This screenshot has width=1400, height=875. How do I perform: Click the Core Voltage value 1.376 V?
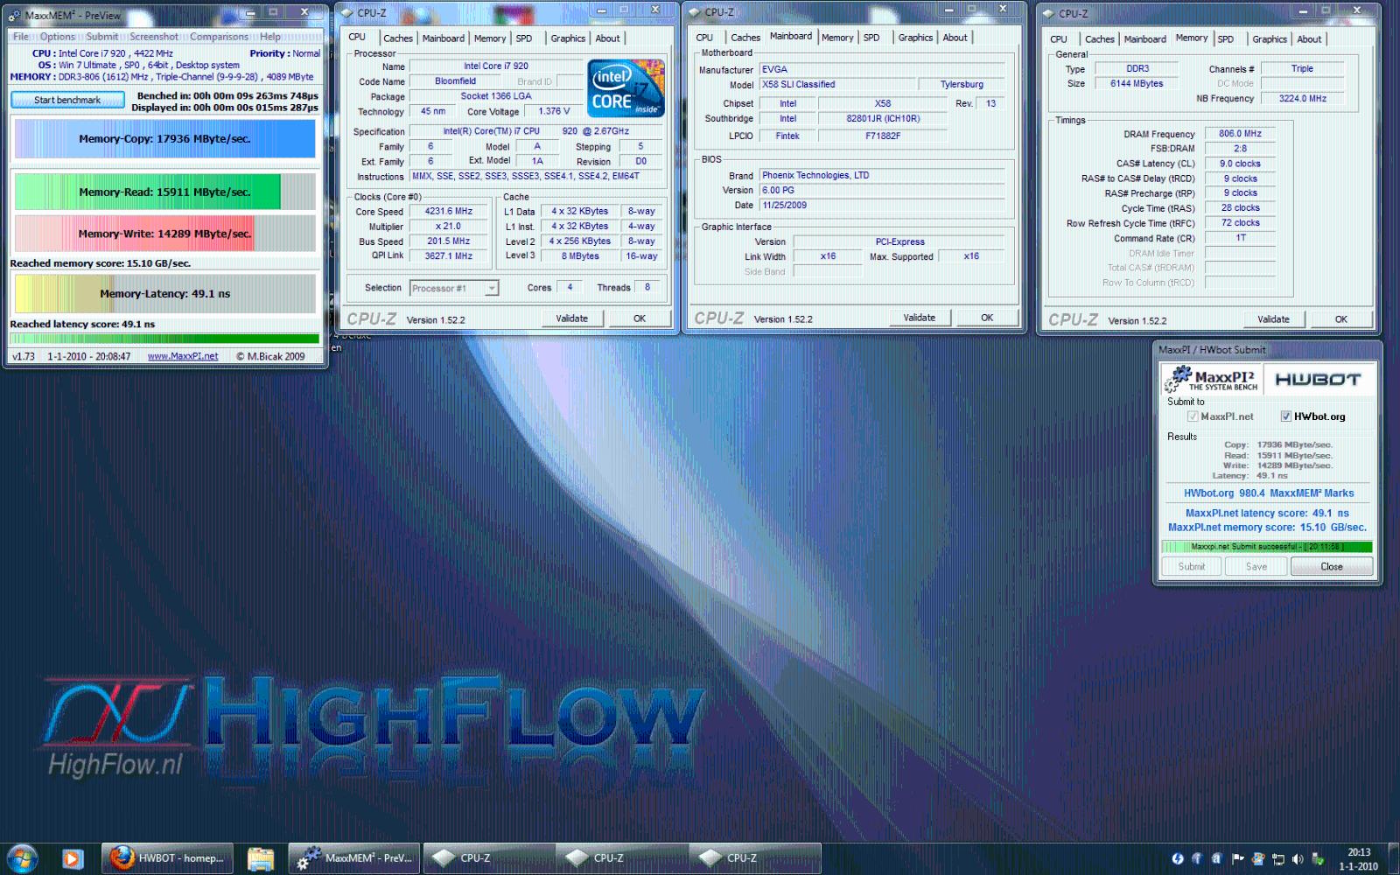(554, 111)
